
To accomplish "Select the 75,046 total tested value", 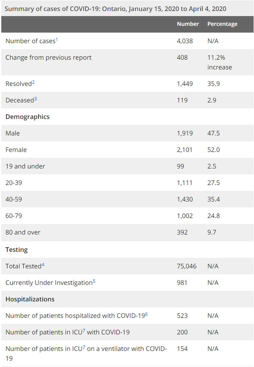I will (x=187, y=266).
